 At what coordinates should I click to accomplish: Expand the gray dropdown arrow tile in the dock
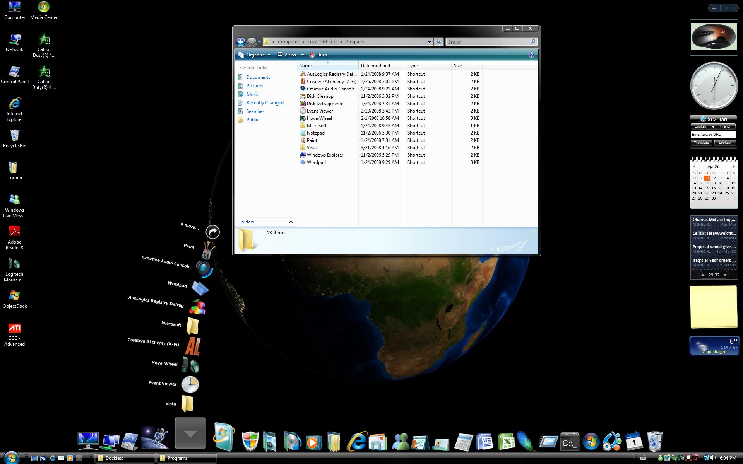tap(190, 433)
